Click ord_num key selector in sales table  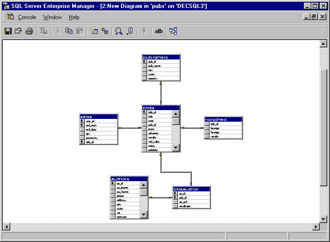(82, 125)
